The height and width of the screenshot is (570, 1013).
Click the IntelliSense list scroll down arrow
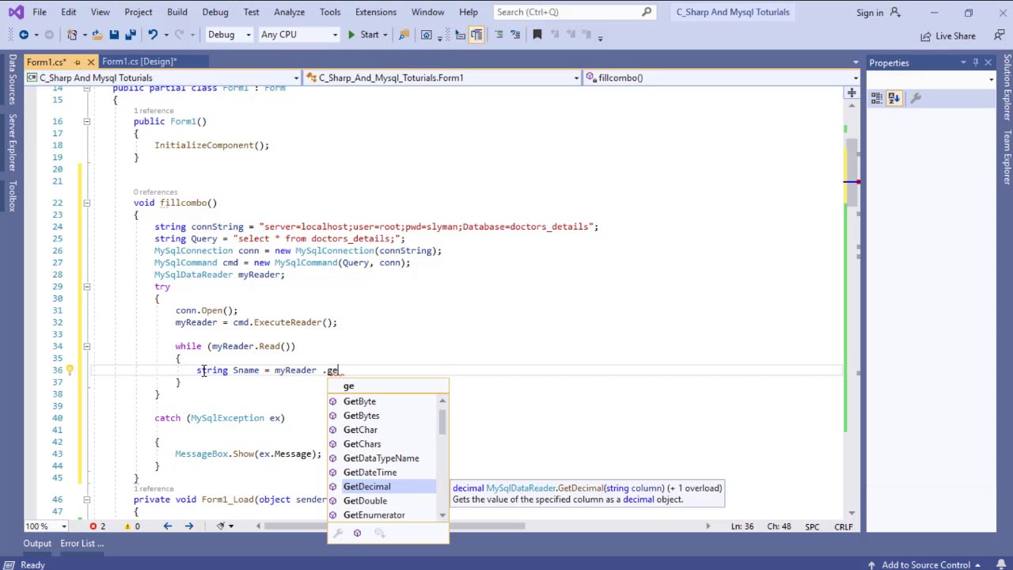click(442, 515)
